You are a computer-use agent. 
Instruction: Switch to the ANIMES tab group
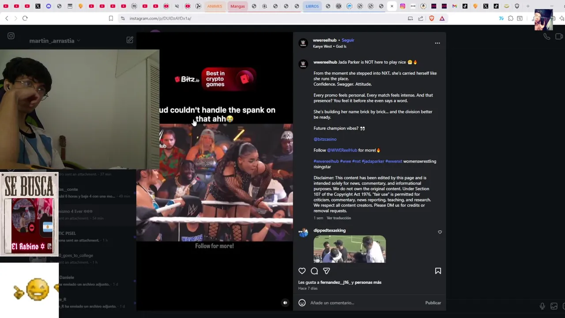215,6
